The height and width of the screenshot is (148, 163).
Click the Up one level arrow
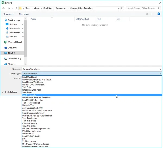16,8
